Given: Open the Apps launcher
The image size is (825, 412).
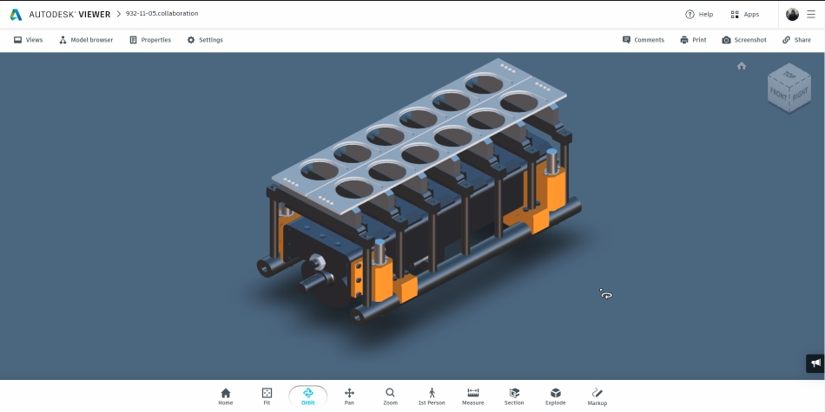Looking at the screenshot, I should (x=744, y=14).
